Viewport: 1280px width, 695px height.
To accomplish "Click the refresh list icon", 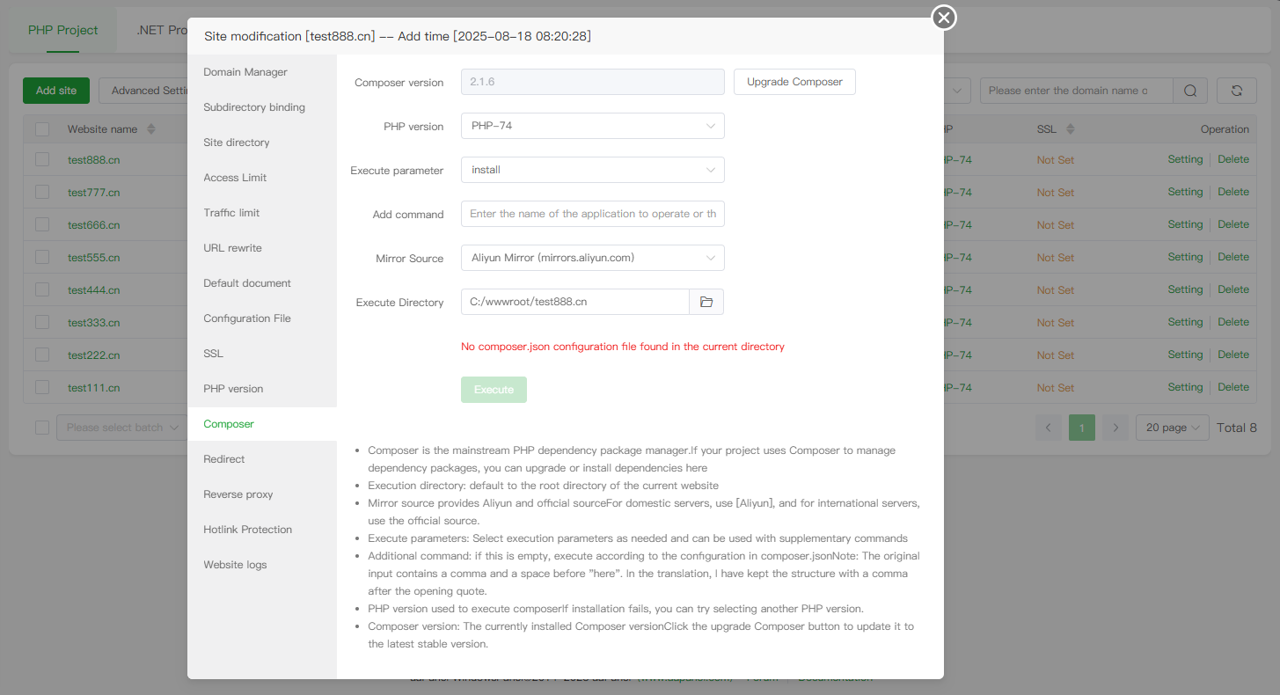I will coord(1236,91).
